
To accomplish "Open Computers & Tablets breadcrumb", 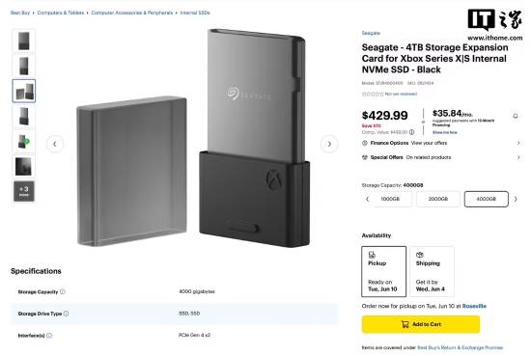I will click(61, 13).
